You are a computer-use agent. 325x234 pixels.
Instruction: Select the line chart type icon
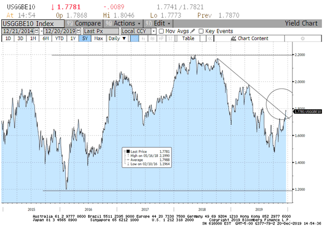coord(135,38)
